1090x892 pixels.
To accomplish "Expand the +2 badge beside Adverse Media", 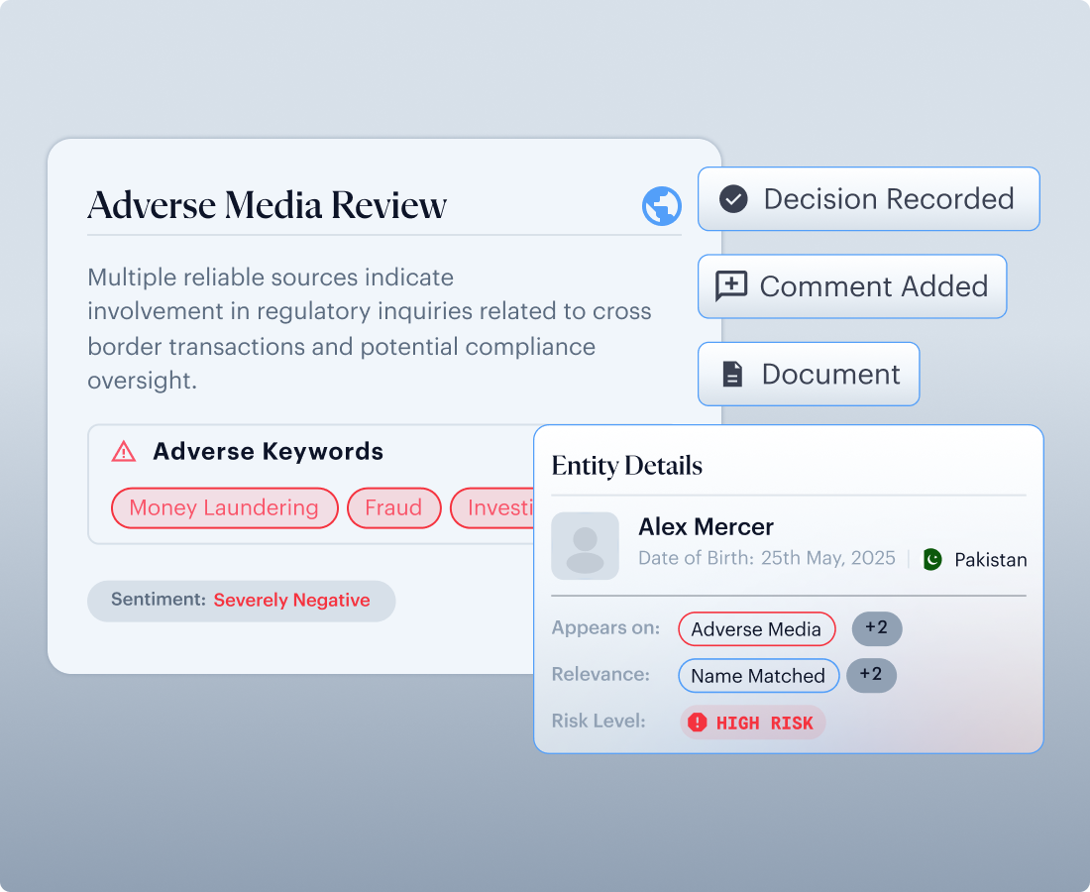I will pos(877,628).
